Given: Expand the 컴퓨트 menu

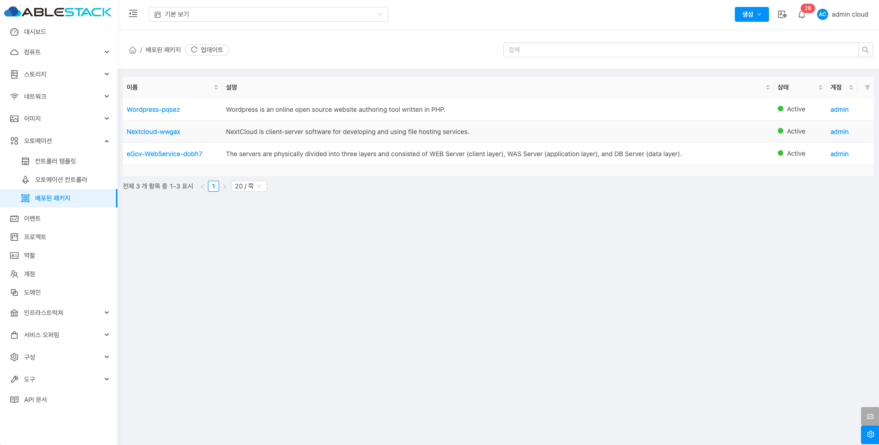Looking at the screenshot, I should tap(59, 52).
